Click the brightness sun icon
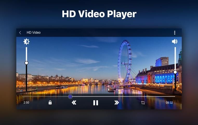Screen dimensions: 198x125 (x=26, y=42)
